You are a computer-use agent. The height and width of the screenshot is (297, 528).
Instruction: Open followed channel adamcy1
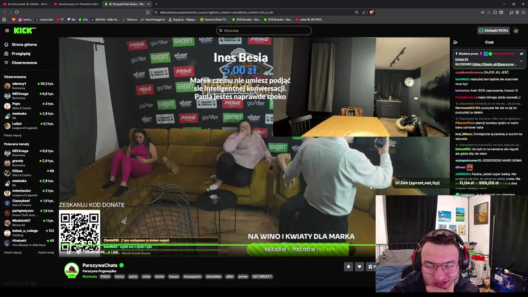tap(29, 85)
